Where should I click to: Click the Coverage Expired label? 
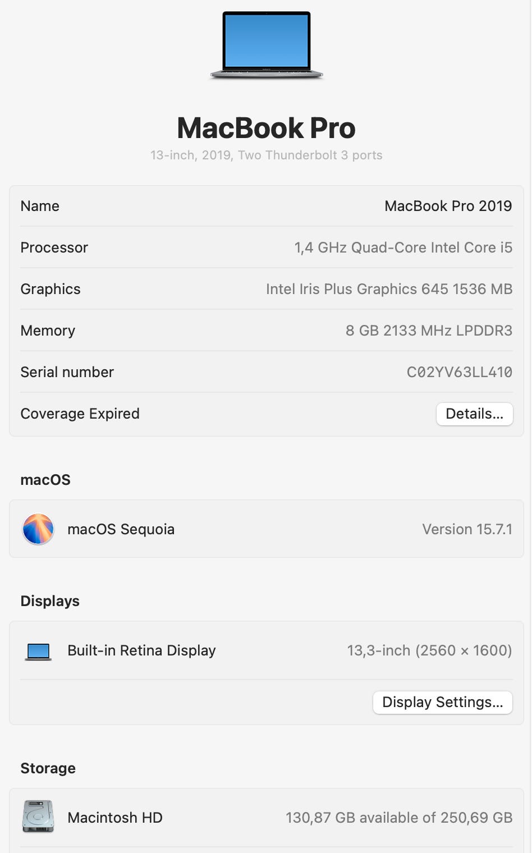pos(80,414)
